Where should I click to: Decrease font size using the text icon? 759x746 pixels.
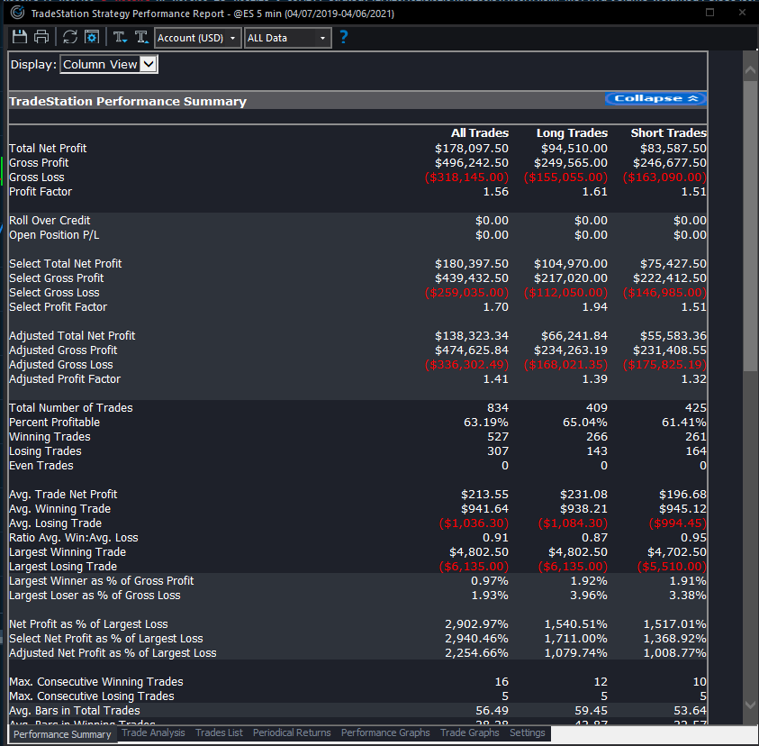(119, 37)
